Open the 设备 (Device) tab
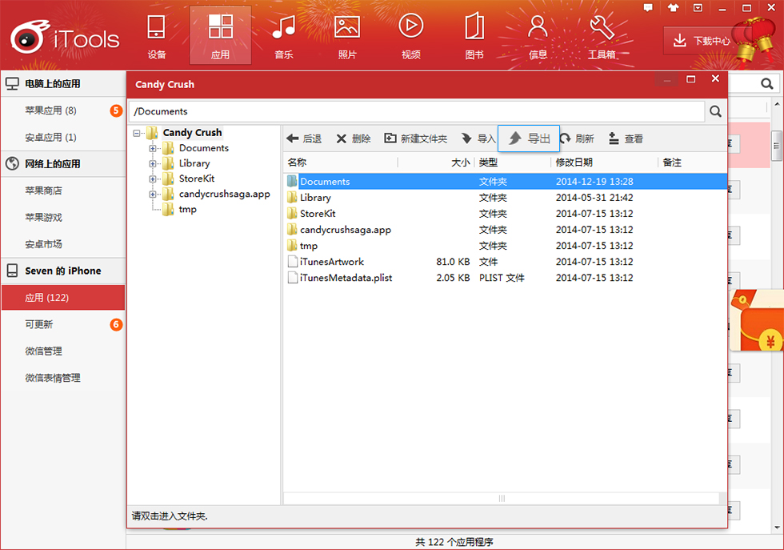This screenshot has width=784, height=550. tap(157, 37)
